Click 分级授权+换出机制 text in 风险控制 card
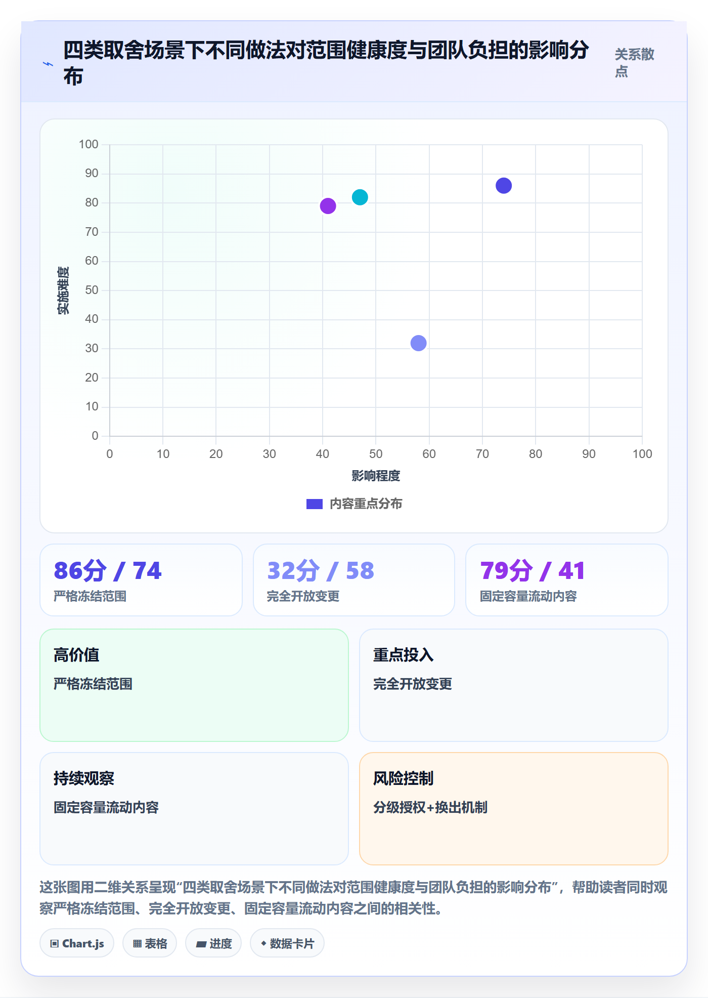 [430, 807]
